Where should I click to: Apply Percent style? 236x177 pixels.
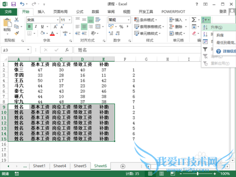[121, 26]
